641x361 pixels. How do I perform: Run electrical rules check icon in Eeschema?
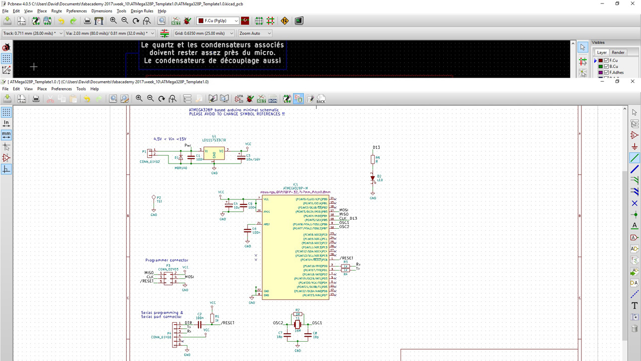point(250,99)
